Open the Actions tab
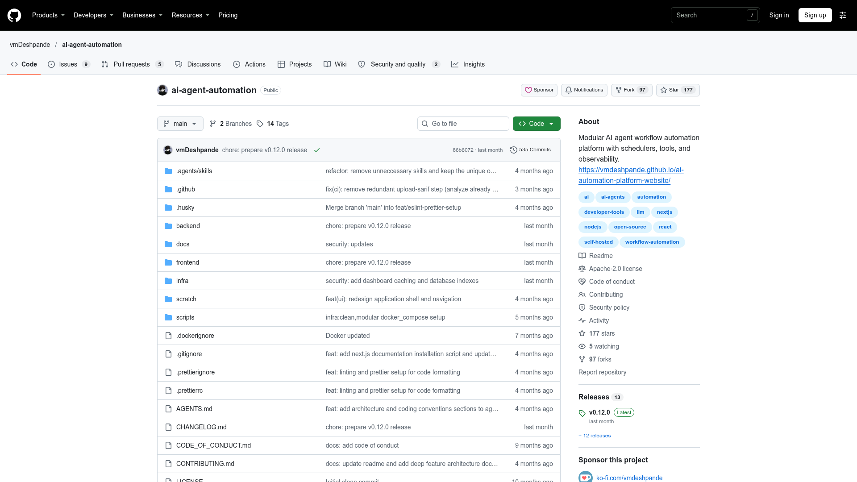This screenshot has height=482, width=857. click(249, 64)
